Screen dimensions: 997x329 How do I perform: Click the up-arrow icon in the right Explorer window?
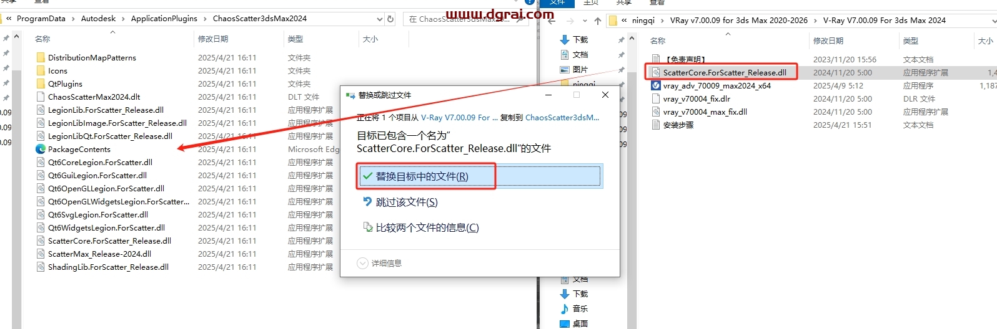[x=598, y=21]
